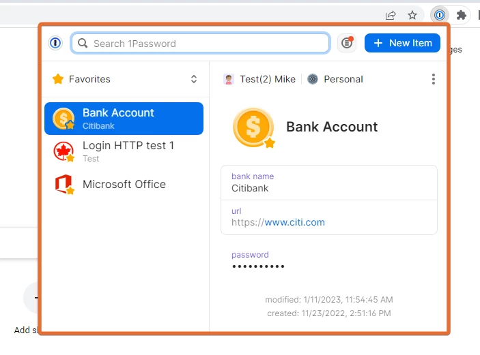Select the Login HTTP test 1 item
This screenshot has height=355, width=480.
tap(124, 151)
